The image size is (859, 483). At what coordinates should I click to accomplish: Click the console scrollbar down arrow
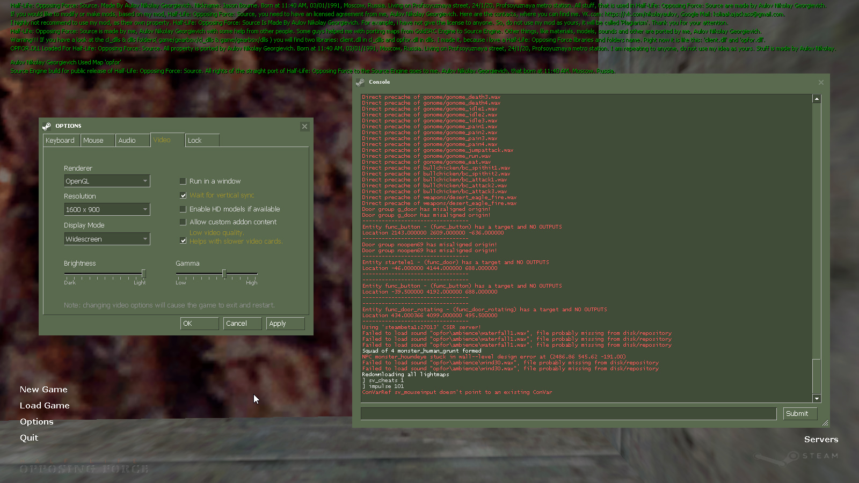click(817, 399)
